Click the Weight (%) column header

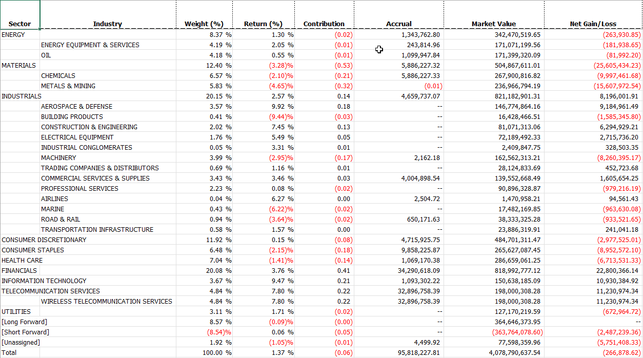pos(204,24)
